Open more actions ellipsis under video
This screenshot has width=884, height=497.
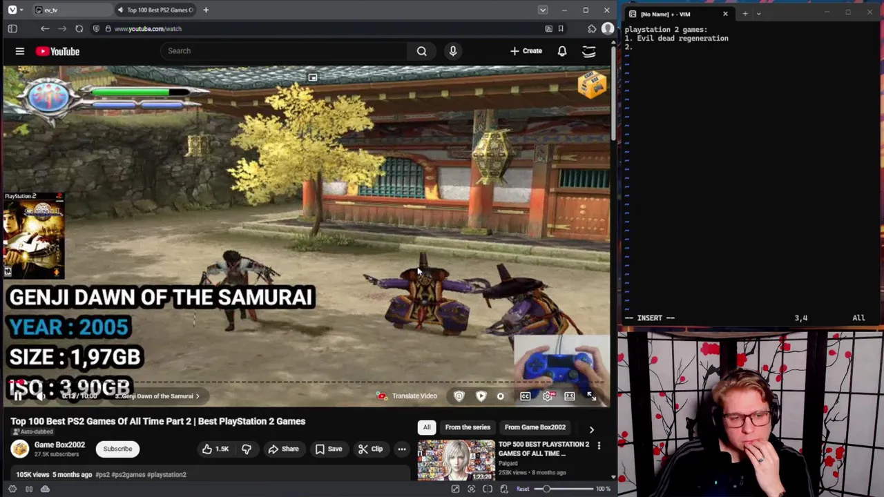pyautogui.click(x=401, y=449)
